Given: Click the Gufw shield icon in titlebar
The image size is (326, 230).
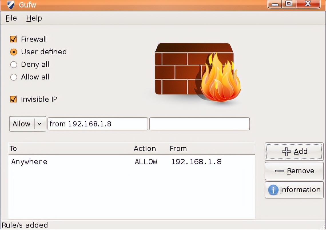Looking at the screenshot, I should pos(11,5).
